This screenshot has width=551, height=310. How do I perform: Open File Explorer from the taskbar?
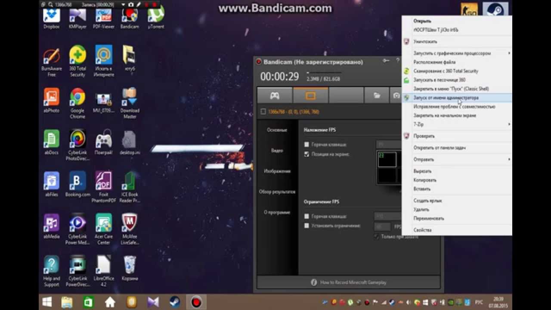click(x=67, y=302)
